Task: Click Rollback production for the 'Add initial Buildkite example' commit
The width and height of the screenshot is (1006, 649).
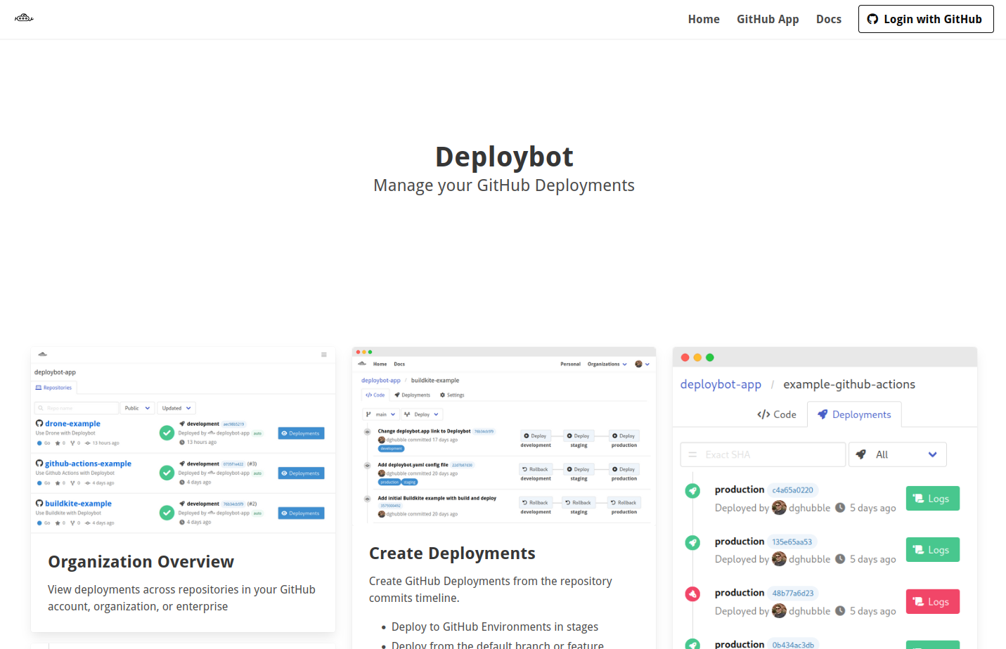Action: tap(624, 502)
